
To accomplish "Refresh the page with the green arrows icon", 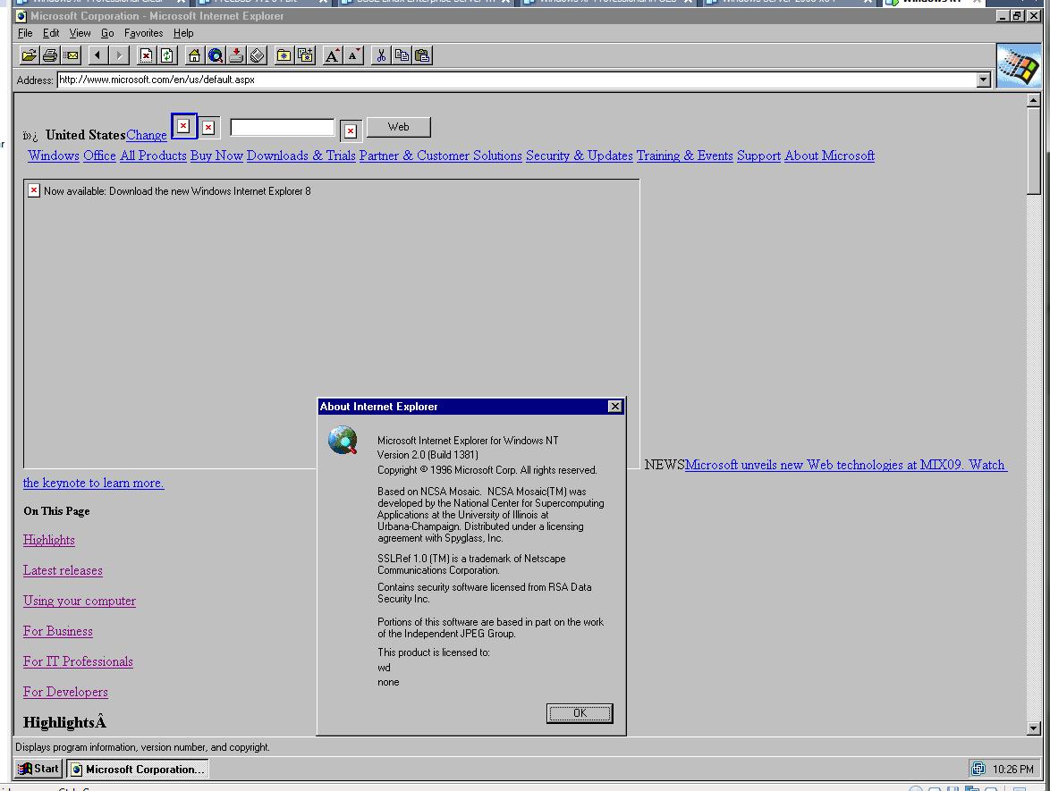I will 166,55.
